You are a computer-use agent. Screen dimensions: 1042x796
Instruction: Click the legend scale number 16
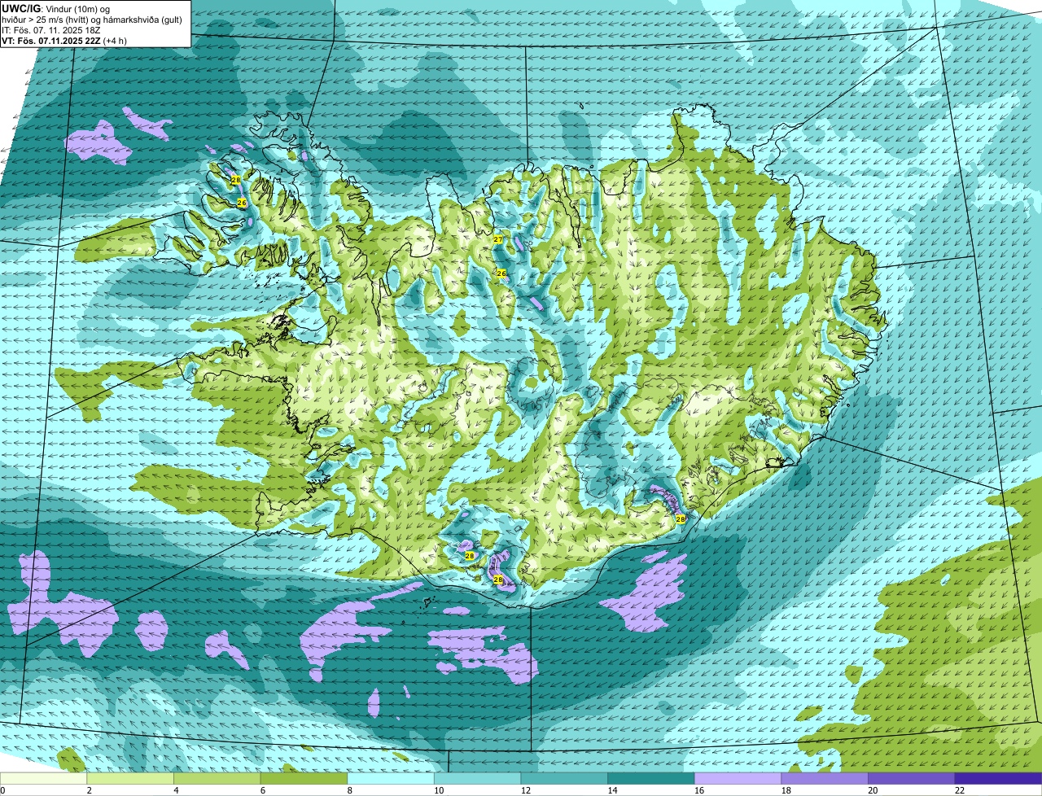click(698, 790)
